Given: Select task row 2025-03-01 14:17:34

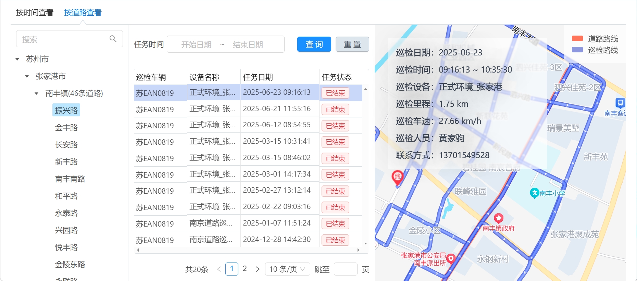Looking at the screenshot, I should 248,175.
